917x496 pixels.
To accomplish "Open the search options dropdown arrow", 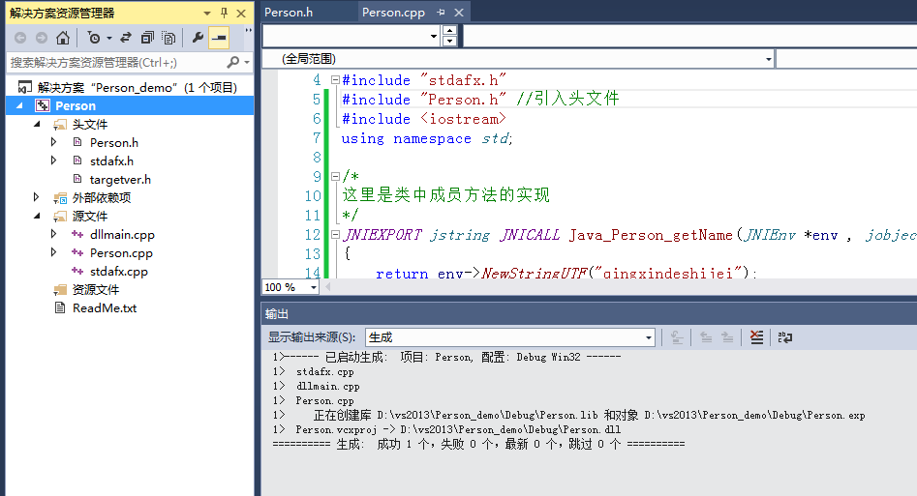I will (247, 63).
